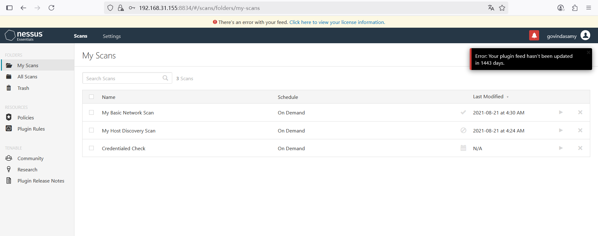This screenshot has width=598, height=236.
Task: Delete My Basic Network Scan with X
Action: click(580, 112)
